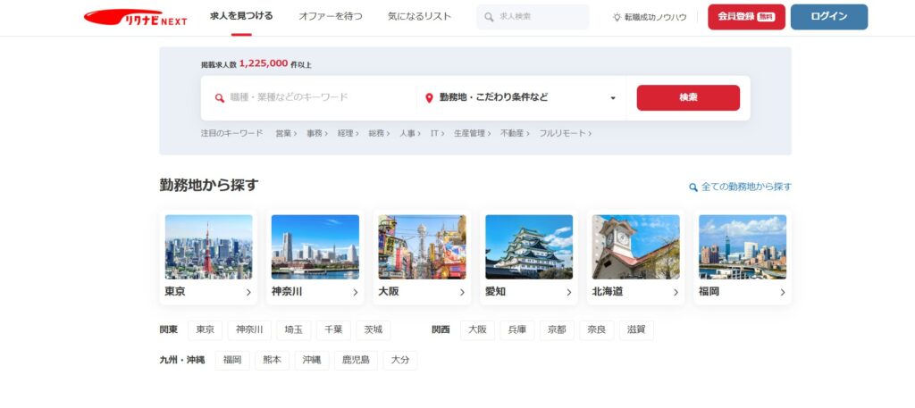
Task: Choose the 沖縄 chip
Action: (x=312, y=360)
